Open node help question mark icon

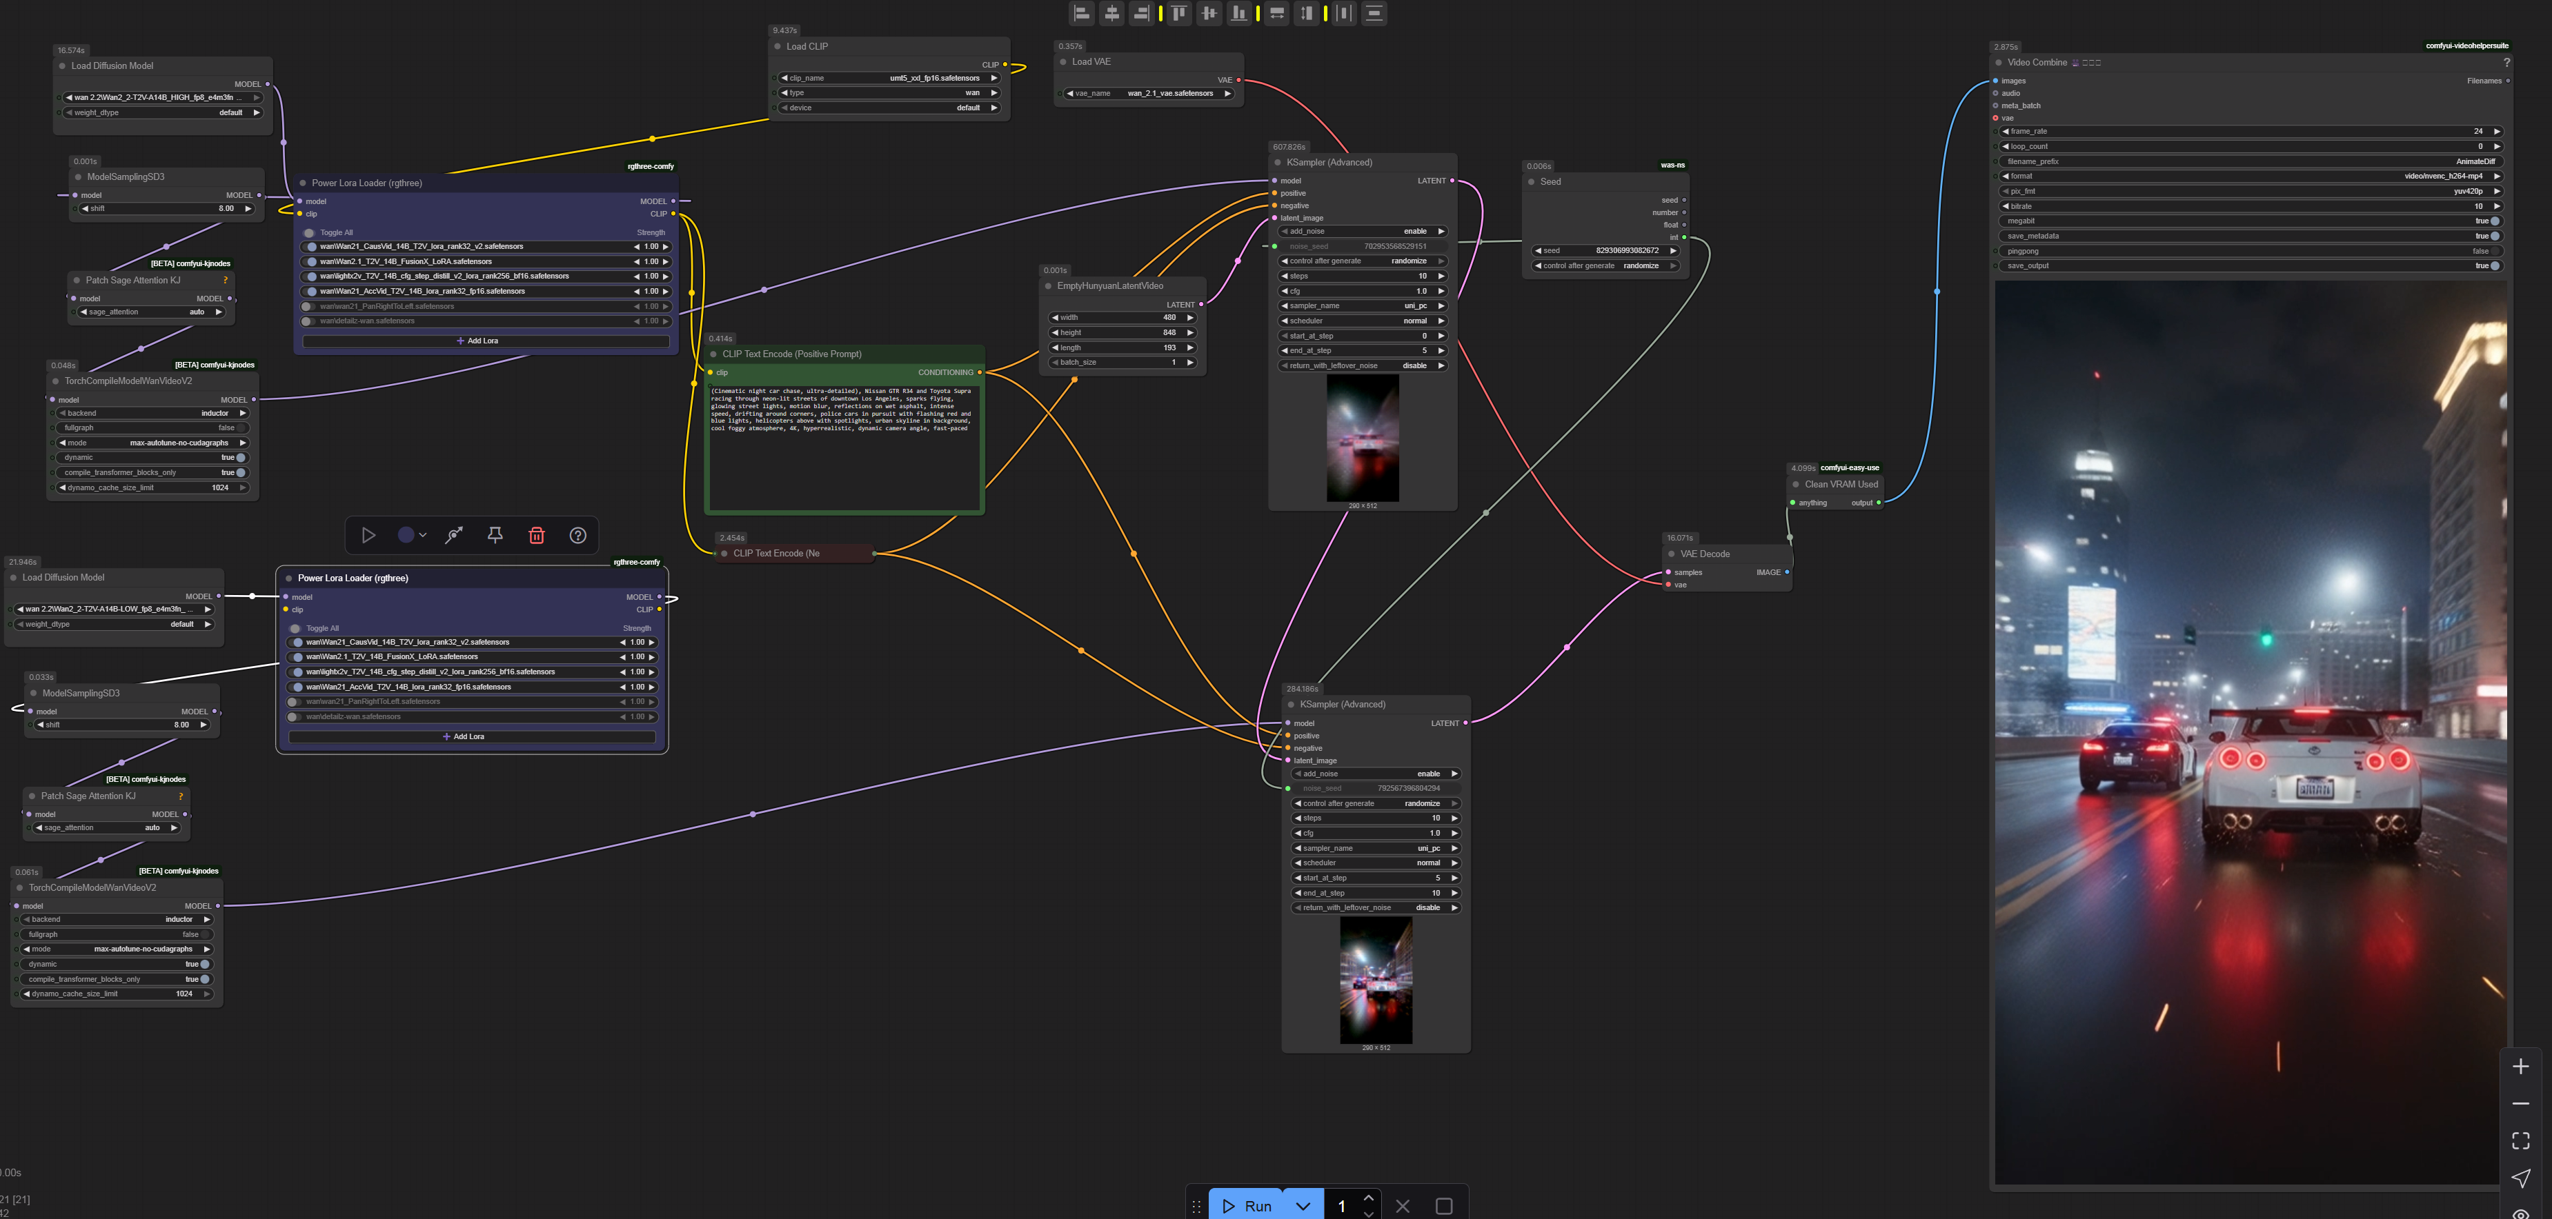577,536
